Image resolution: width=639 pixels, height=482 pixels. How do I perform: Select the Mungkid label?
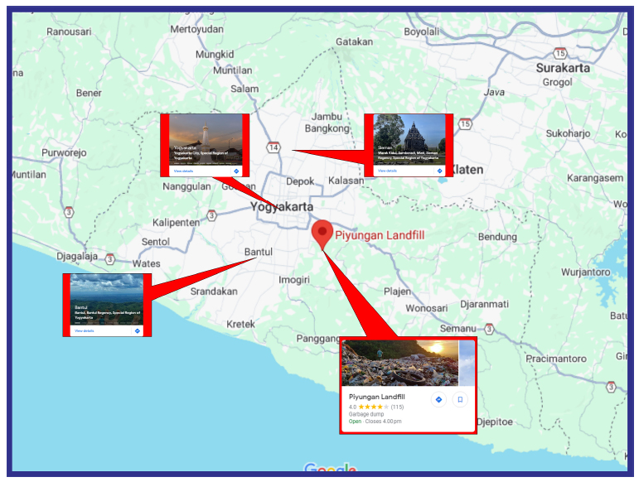(x=215, y=55)
